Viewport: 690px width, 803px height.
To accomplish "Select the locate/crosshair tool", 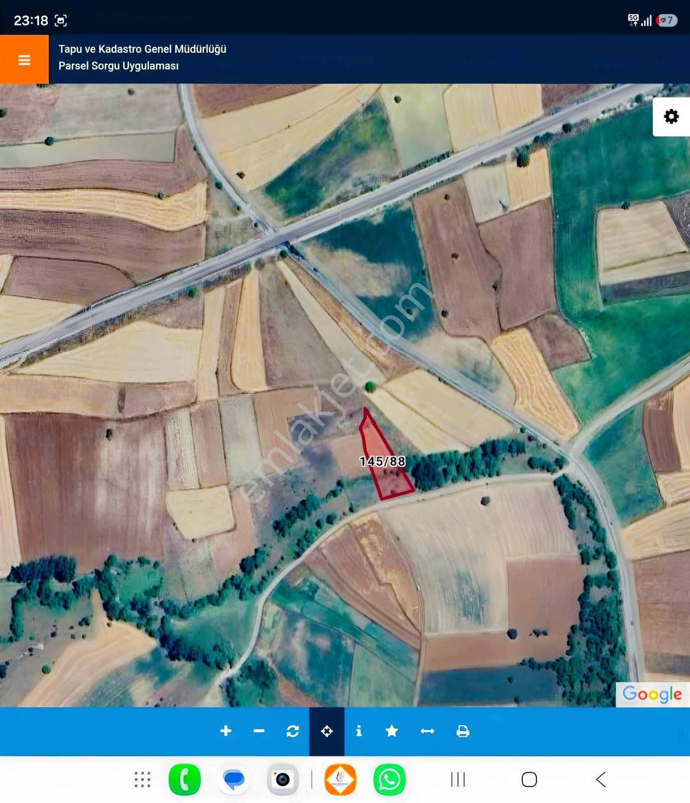I will click(x=327, y=731).
